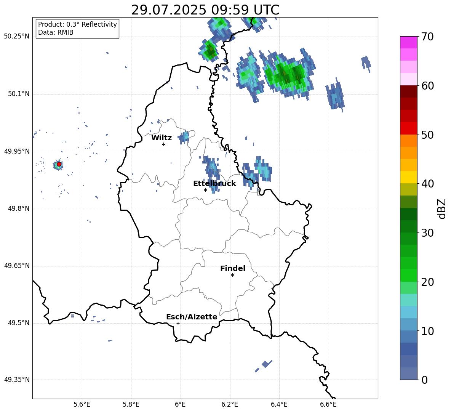The image size is (451, 412).
Task: Pick the magenta swatch at colorbar top
Action: click(408, 43)
